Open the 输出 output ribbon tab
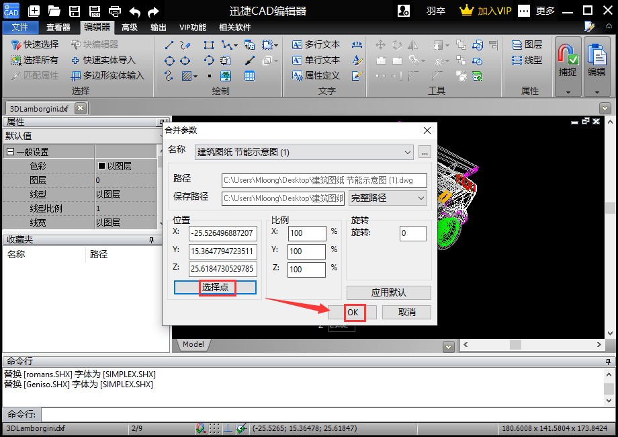The height and width of the screenshot is (437, 618). click(x=159, y=27)
